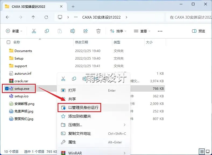212x155 pixels.
Task: Click the forward navigation arrow
Action: 20,17
